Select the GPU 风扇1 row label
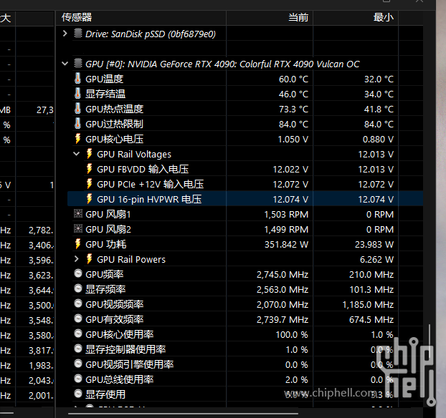Screen dimensions: 446x418 pyautogui.click(x=108, y=215)
